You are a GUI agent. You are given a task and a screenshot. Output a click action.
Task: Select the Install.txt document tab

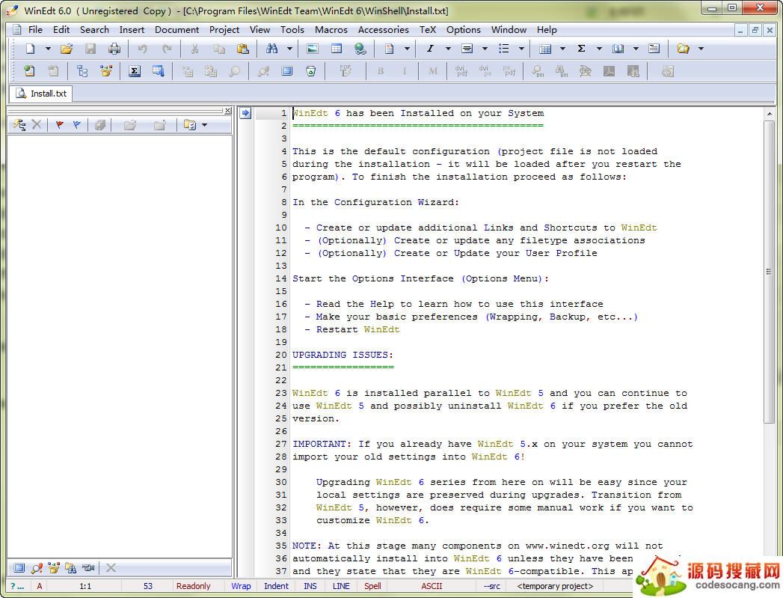coord(42,94)
